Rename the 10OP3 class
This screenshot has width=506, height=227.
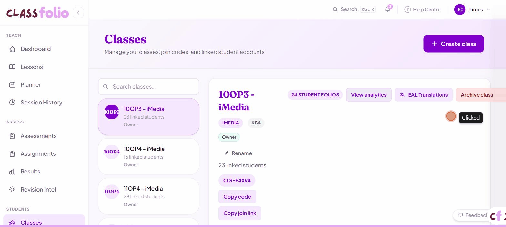[238, 153]
